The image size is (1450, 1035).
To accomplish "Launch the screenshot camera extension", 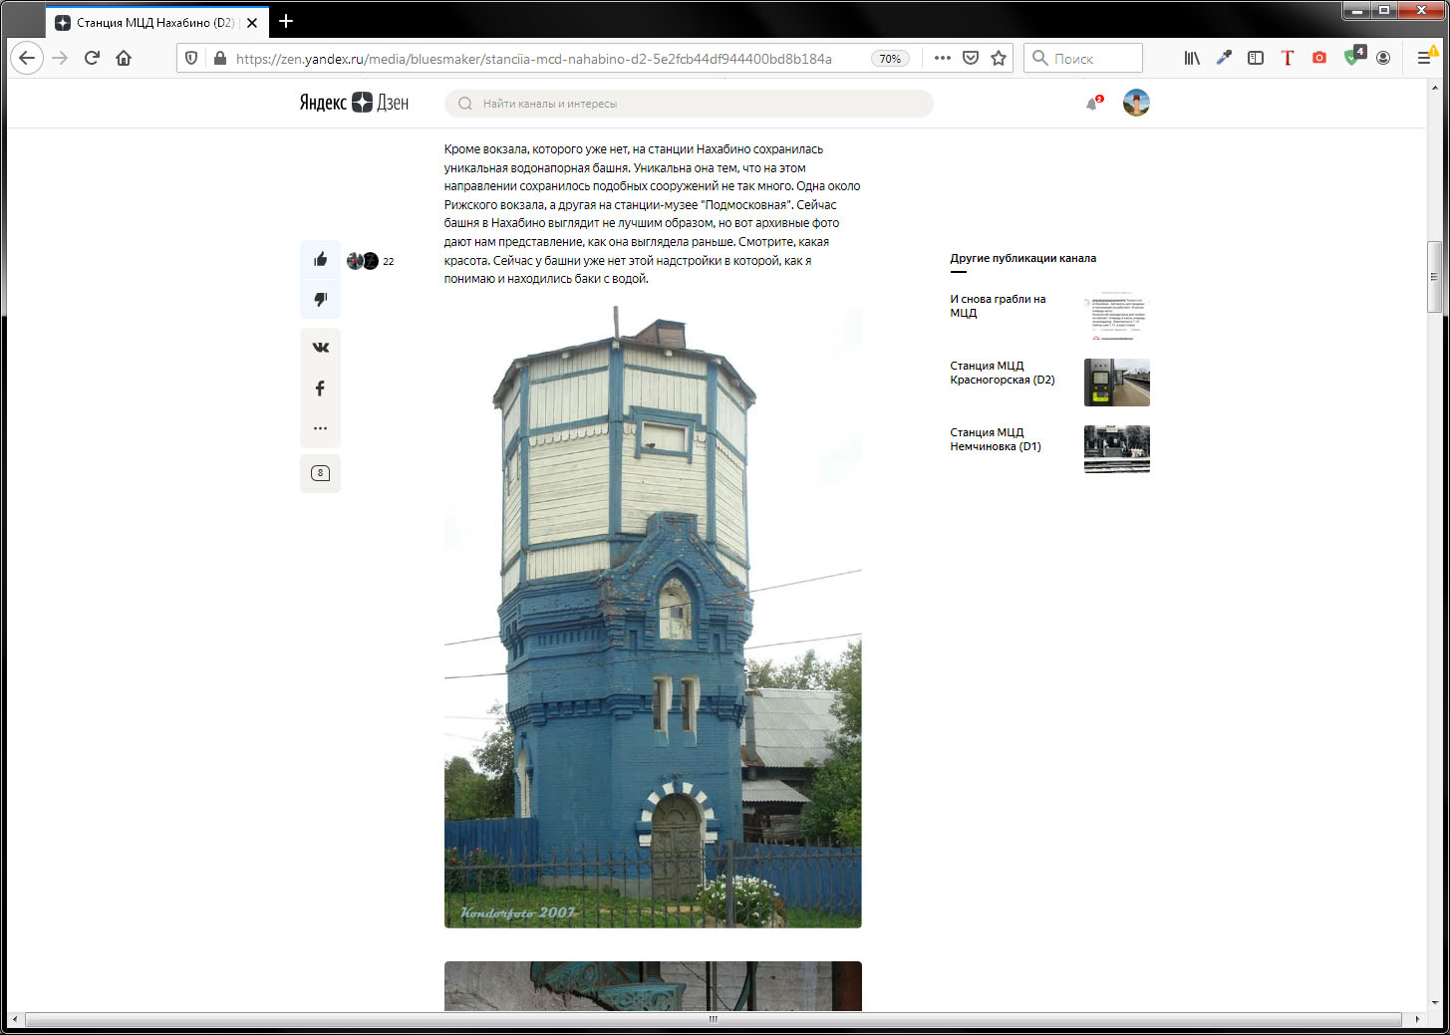I will [x=1319, y=58].
